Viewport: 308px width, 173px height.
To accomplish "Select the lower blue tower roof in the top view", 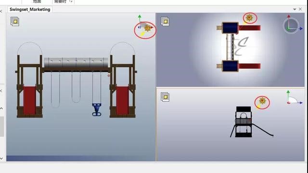I will [x=230, y=66].
